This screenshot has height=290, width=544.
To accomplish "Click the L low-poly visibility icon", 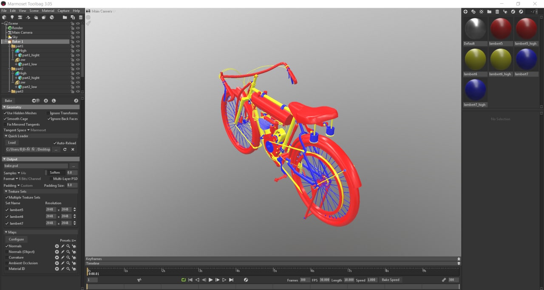I will click(x=54, y=101).
